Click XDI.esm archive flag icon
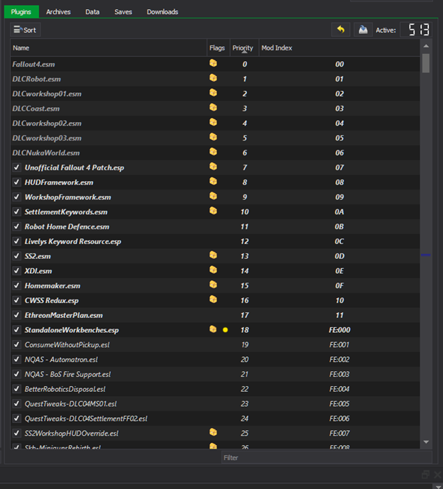This screenshot has height=489, width=443. click(213, 270)
